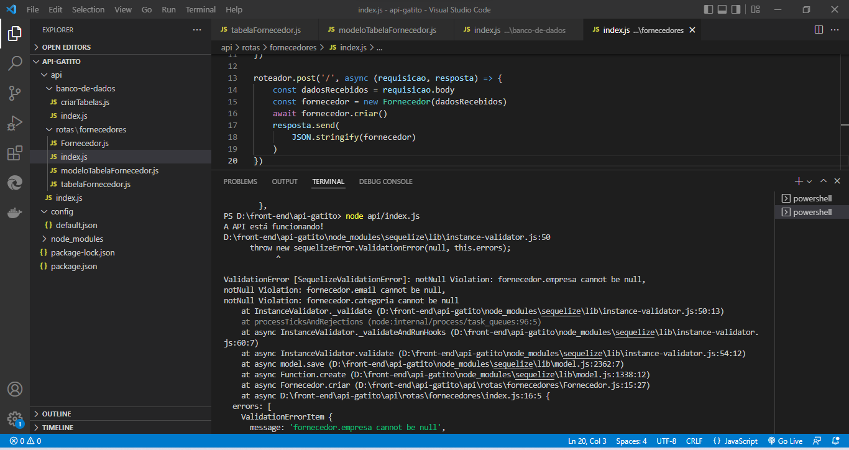The image size is (849, 450).
Task: Collapse the api folder
Action: (x=121, y=75)
